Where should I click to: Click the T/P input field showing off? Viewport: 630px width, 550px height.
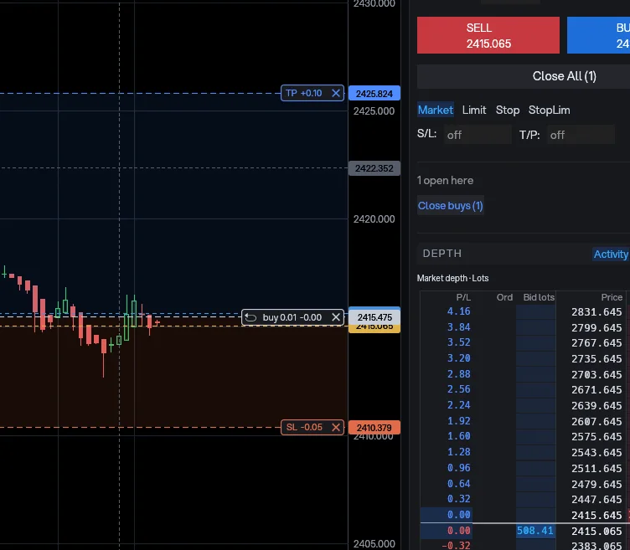581,135
